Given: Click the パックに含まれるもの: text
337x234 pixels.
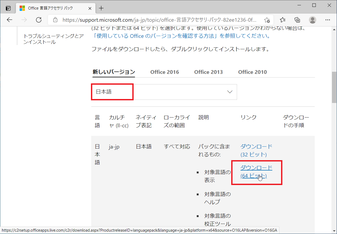Looking at the screenshot, I should (x=214, y=150).
